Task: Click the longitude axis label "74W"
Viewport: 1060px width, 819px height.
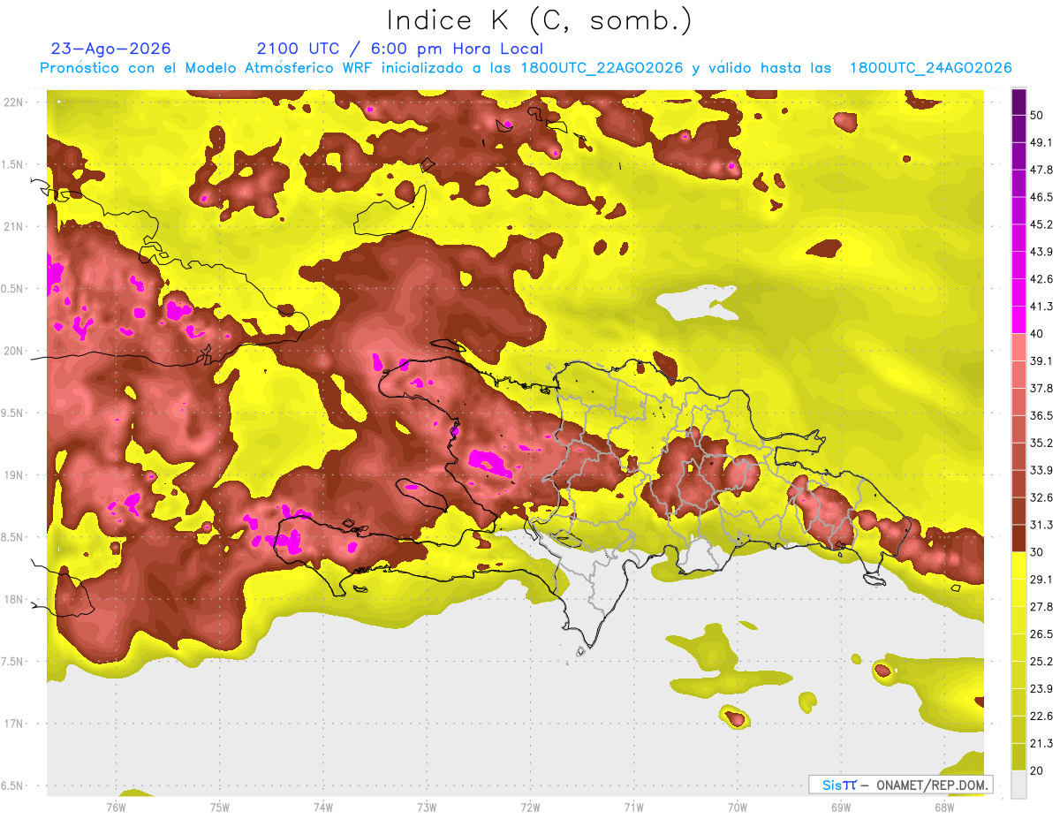Action: pyautogui.click(x=322, y=807)
